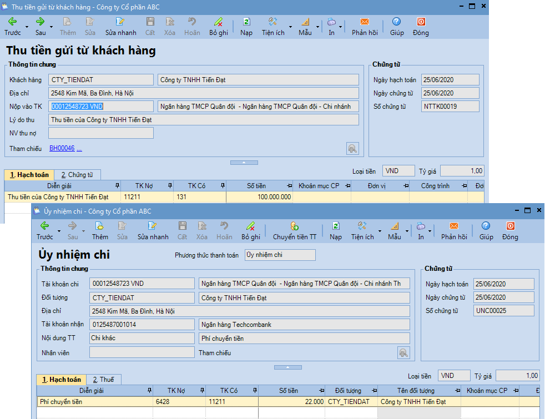Image resolution: width=545 pixels, height=419 pixels.
Task: Toggle pin on Diễn giải column, Thu tiền gửi
Action: click(118, 186)
